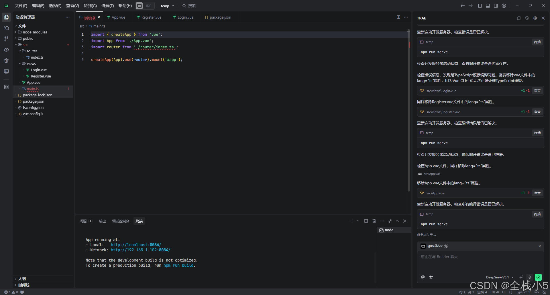Focus the 搜索 search box in title bar
The image size is (550, 295).
[189, 6]
